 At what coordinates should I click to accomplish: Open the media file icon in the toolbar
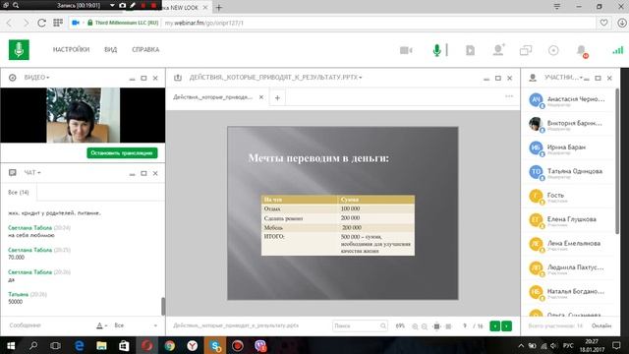coord(470,50)
